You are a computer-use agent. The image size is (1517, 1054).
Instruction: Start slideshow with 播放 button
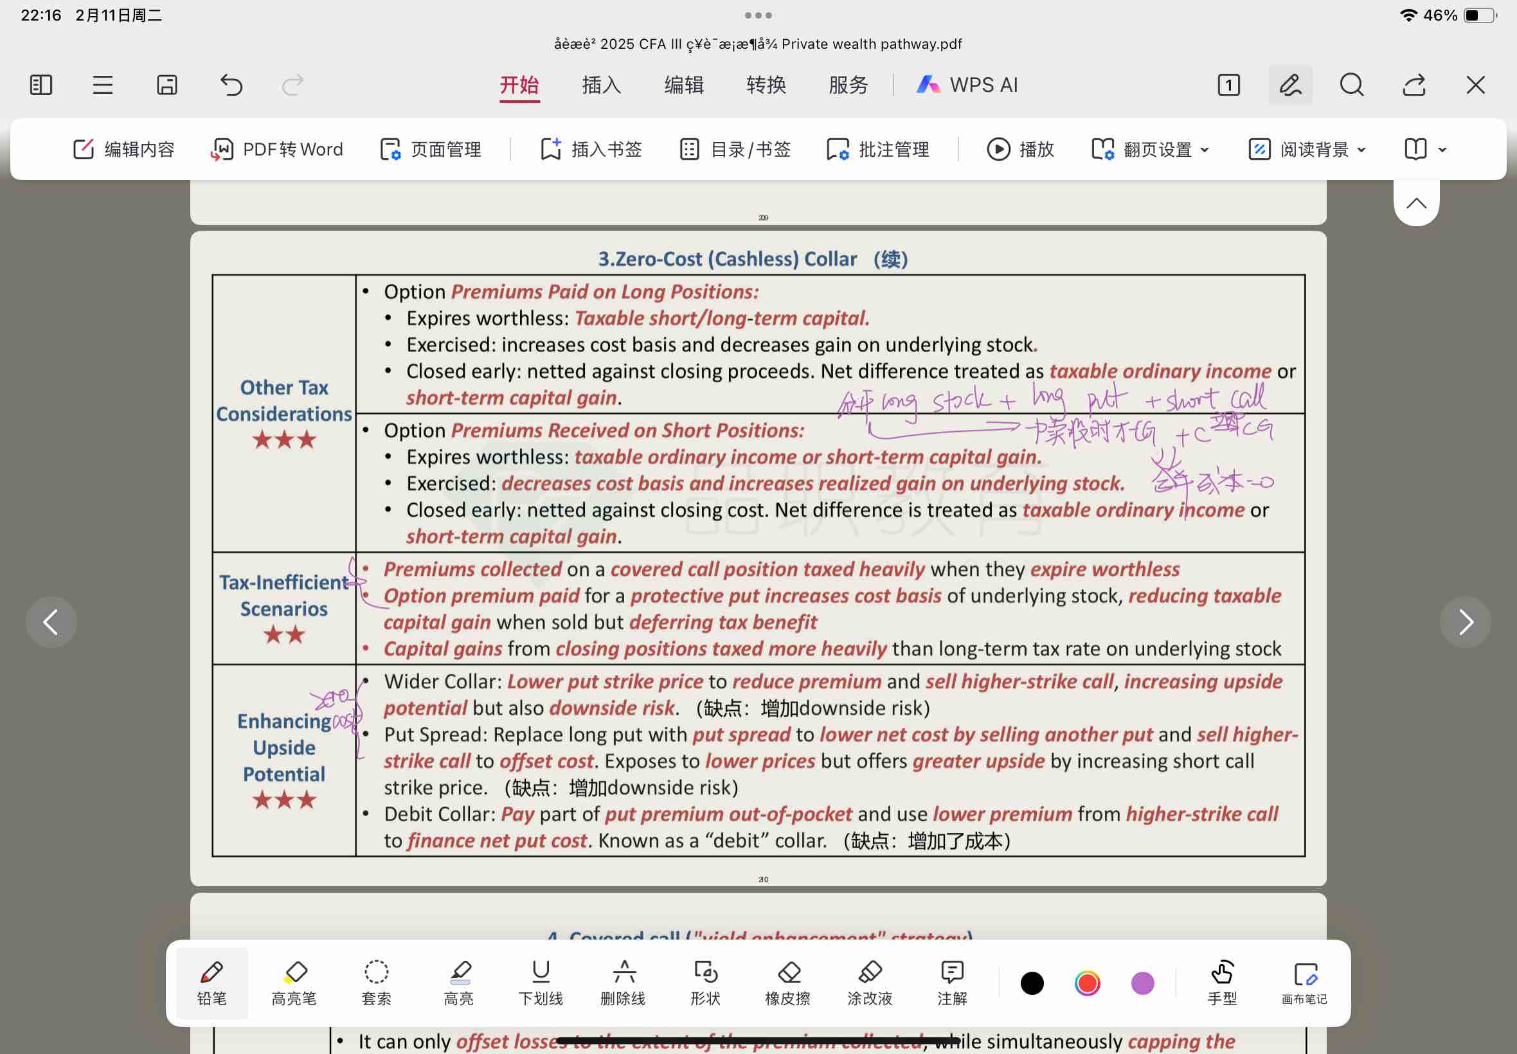pos(1020,149)
